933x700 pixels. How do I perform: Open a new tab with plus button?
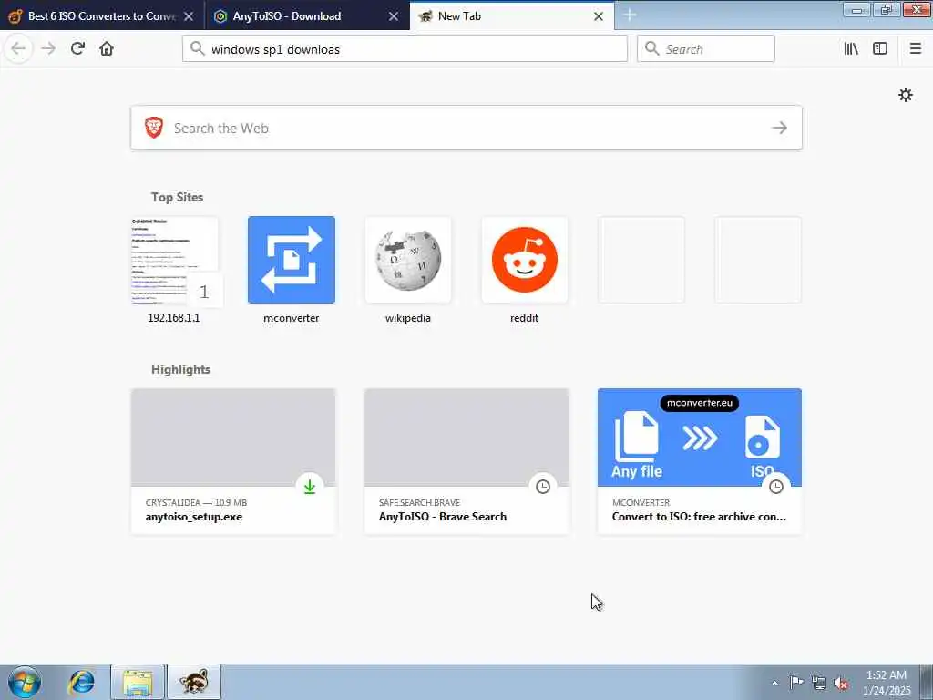tap(630, 15)
